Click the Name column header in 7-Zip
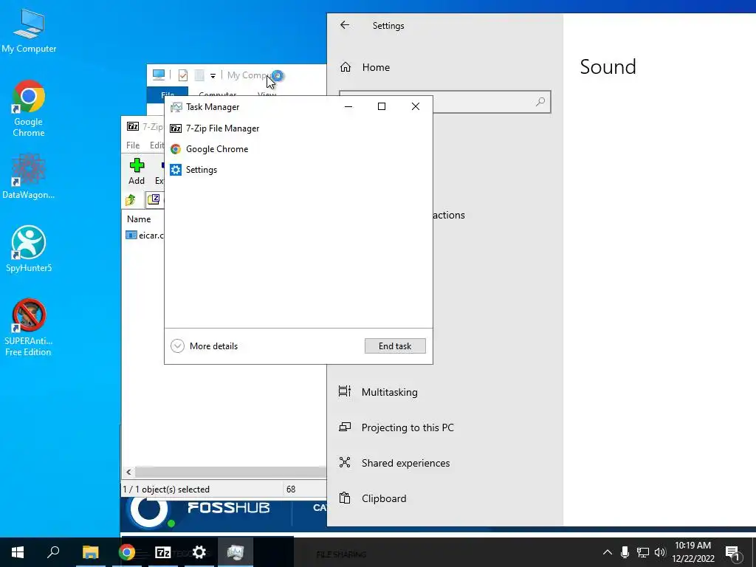Viewport: 756px width, 567px height. point(139,219)
